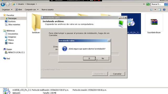Click the Fecha de modificación value
The width and height of the screenshot is (168, 94).
pos(60,90)
